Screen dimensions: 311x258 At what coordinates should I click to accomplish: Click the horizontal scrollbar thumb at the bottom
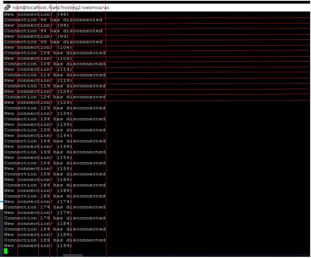coord(73,255)
